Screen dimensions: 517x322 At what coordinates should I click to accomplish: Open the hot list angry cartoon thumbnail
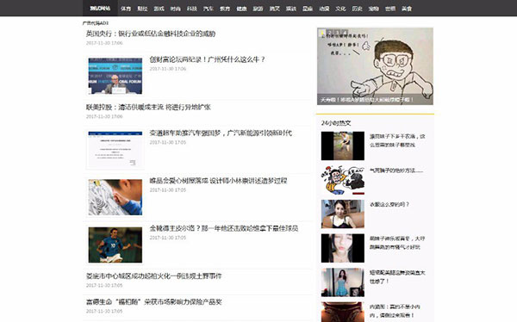point(343,180)
